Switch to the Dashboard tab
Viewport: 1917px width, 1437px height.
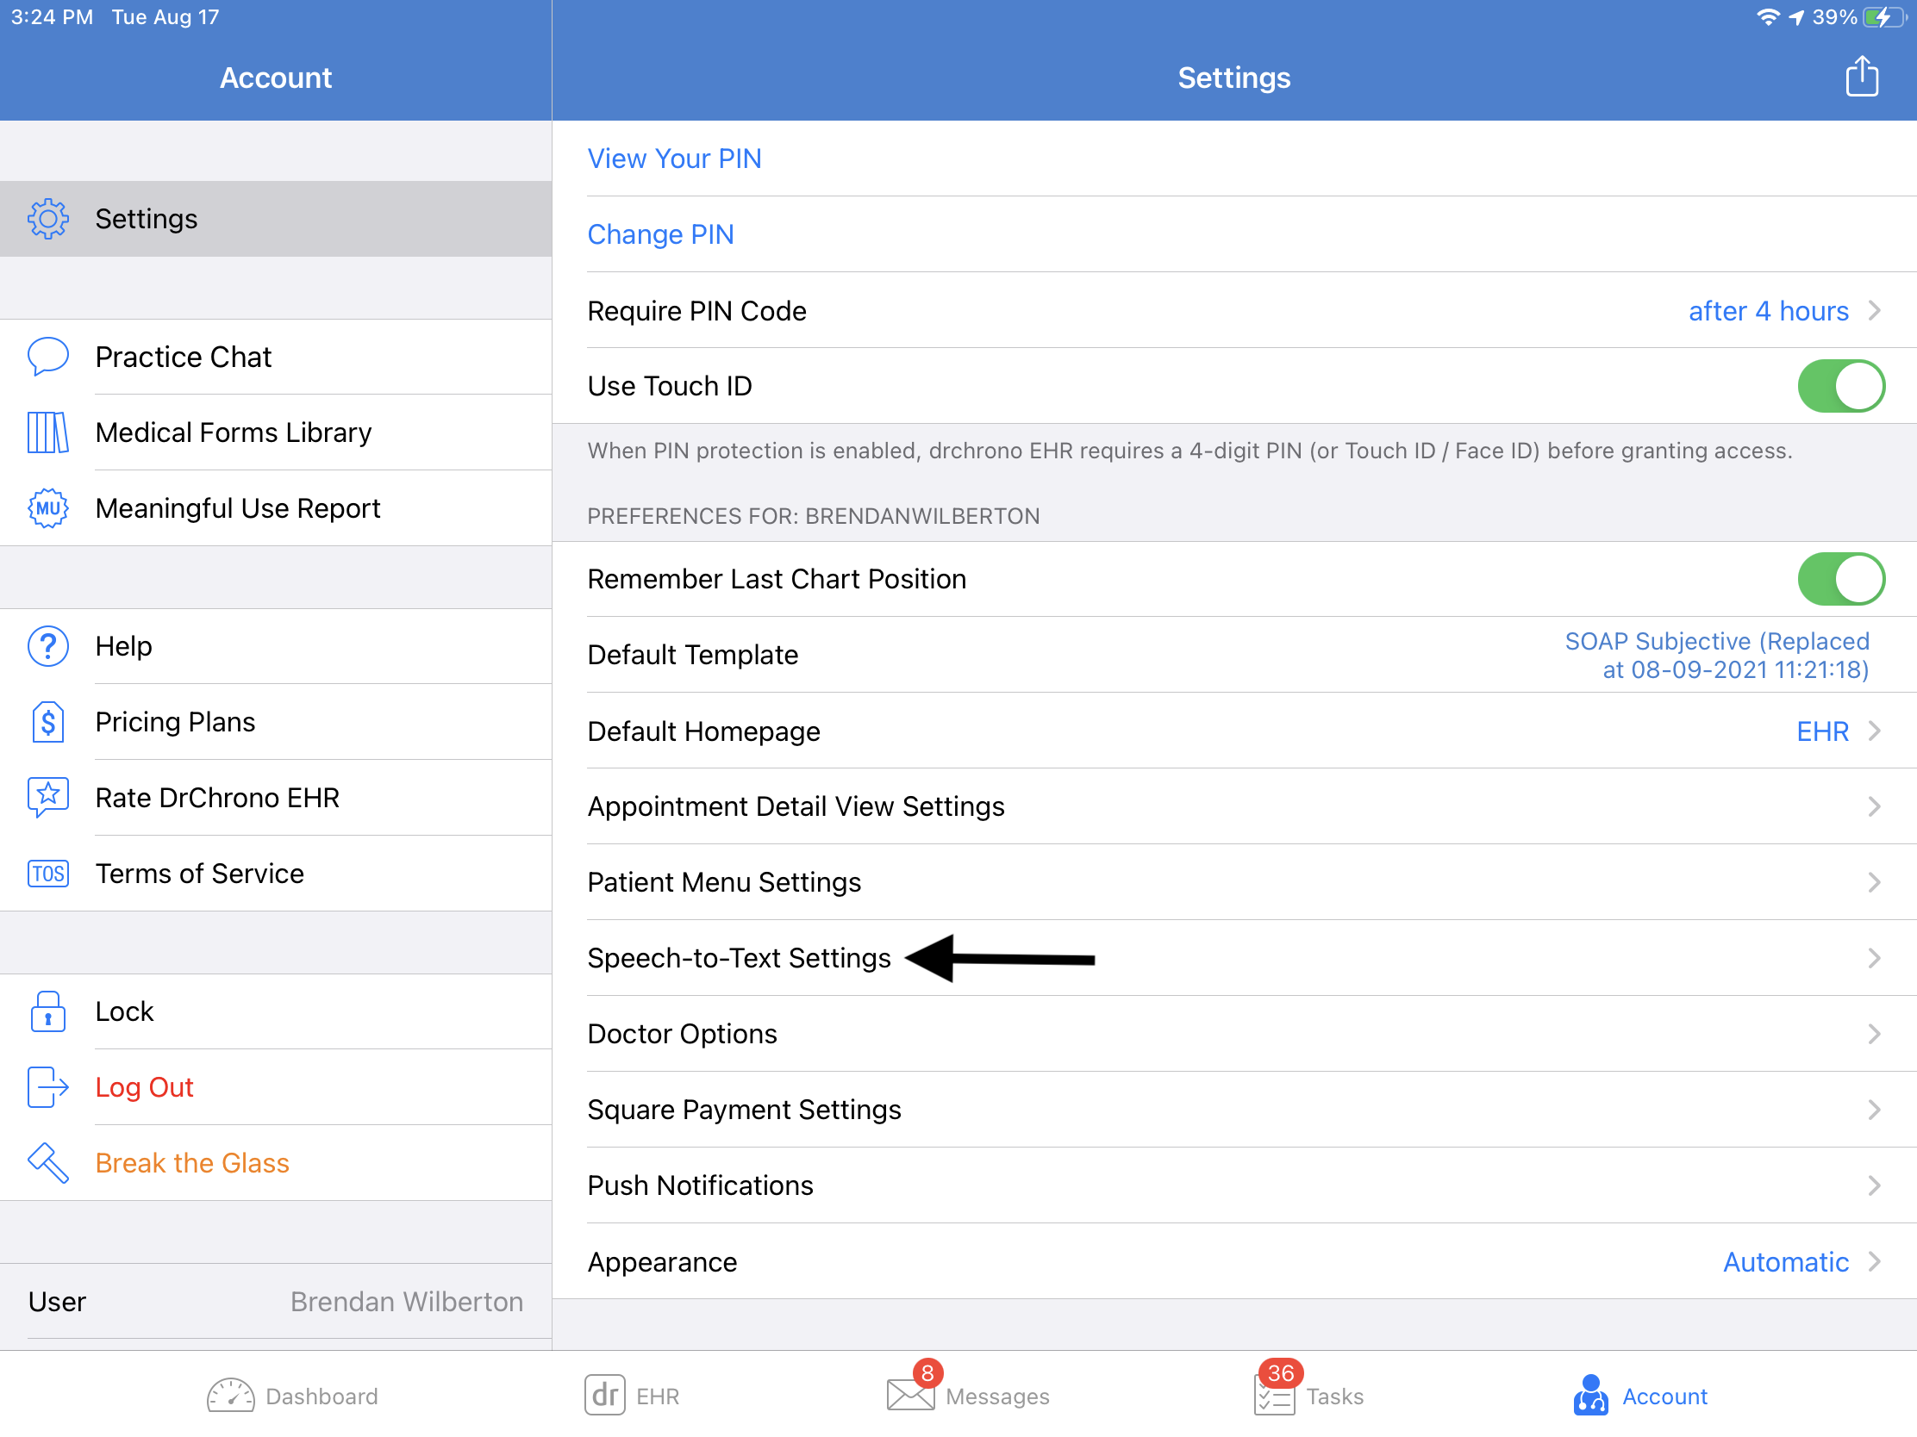[x=292, y=1396]
